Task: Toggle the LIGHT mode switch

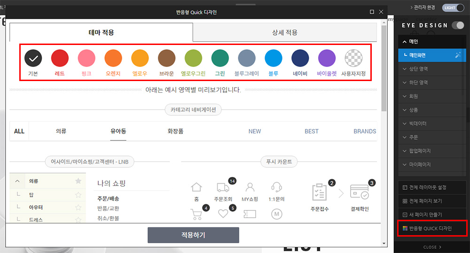Action: (453, 8)
